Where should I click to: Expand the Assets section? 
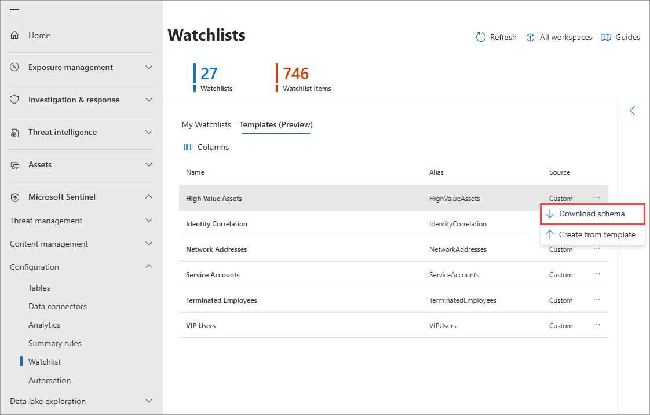click(149, 164)
